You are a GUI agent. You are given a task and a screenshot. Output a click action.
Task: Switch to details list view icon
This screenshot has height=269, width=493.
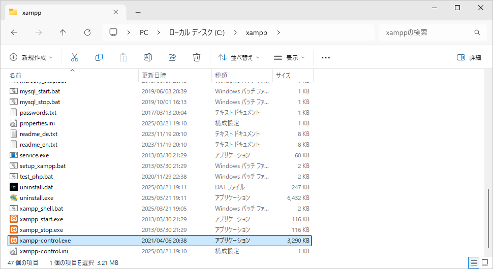[474, 263]
